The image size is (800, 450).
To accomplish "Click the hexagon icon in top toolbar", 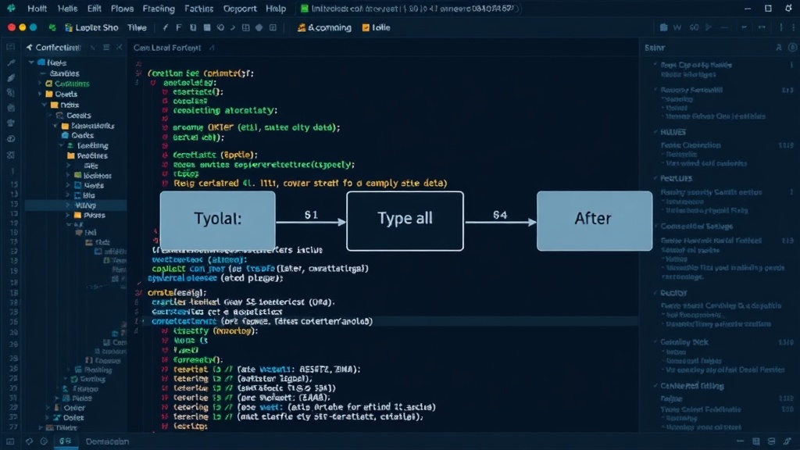I will (259, 27).
